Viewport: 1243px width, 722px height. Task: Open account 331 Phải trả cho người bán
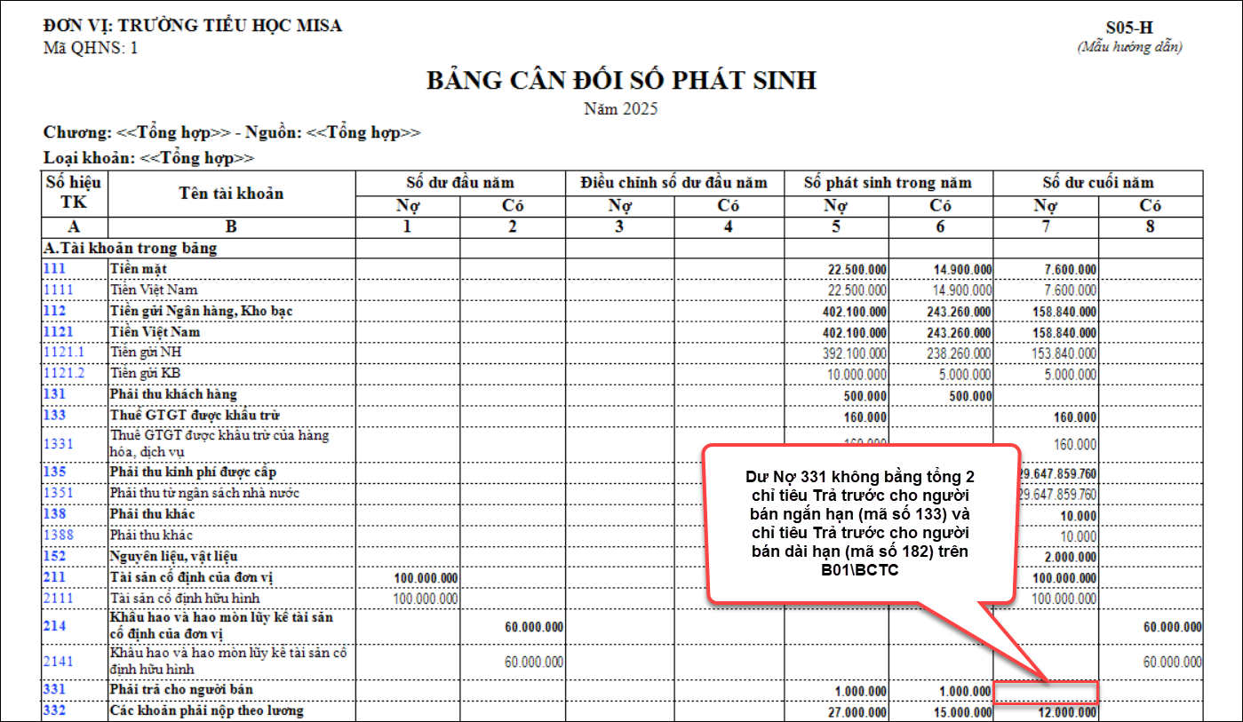[54, 689]
